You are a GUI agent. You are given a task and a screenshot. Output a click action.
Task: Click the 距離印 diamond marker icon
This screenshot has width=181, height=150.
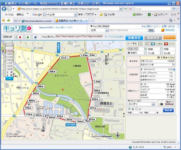coord(129,53)
